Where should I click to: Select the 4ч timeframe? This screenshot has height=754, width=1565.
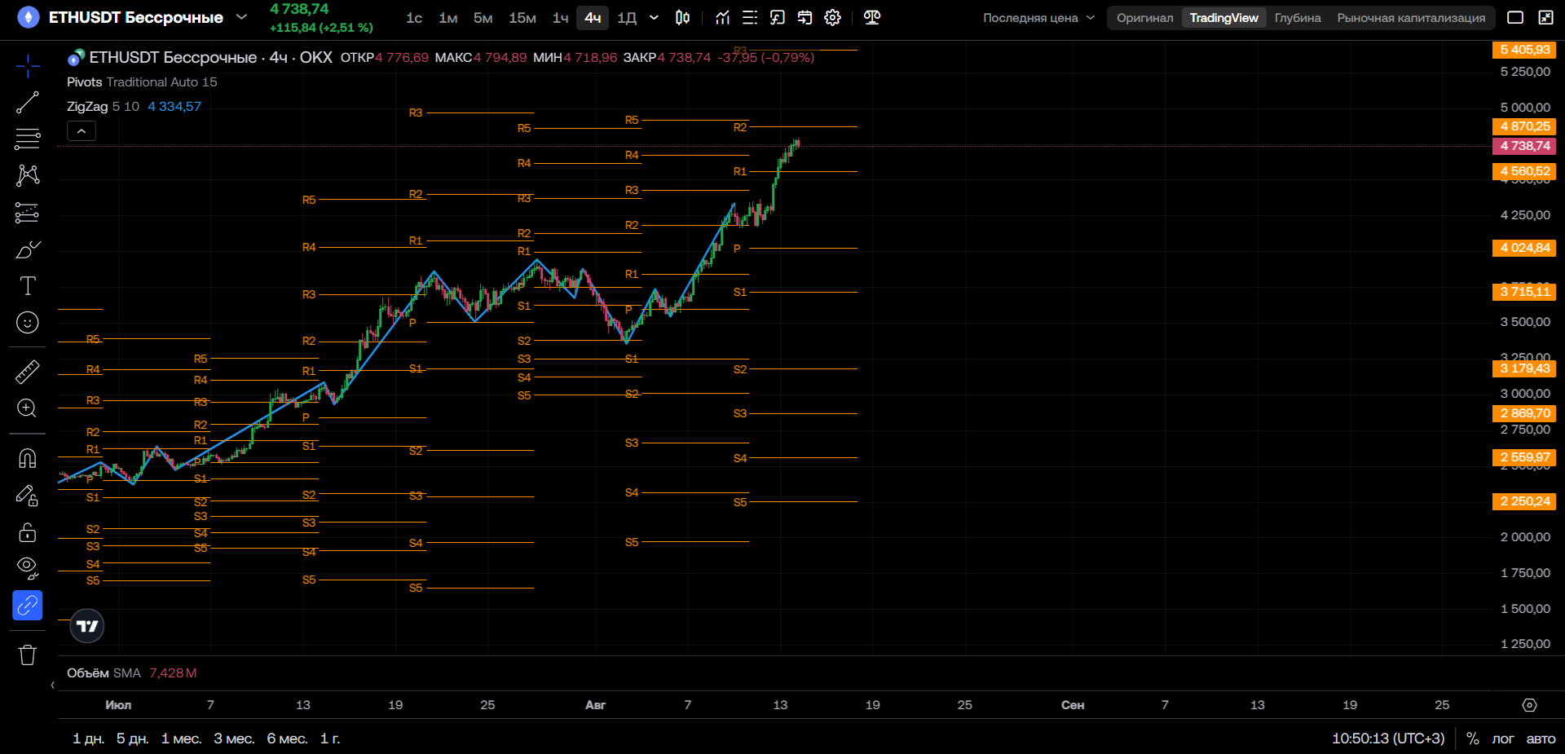593,18
